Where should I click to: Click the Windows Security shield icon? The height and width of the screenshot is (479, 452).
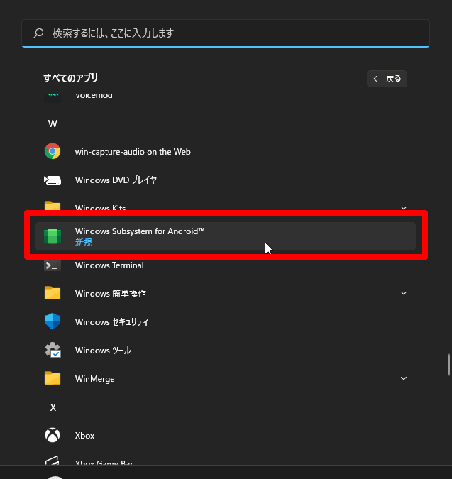click(53, 321)
